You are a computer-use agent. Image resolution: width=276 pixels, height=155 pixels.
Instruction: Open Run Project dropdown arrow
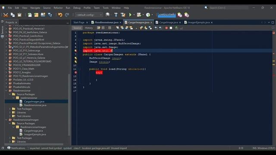tap(134, 15)
